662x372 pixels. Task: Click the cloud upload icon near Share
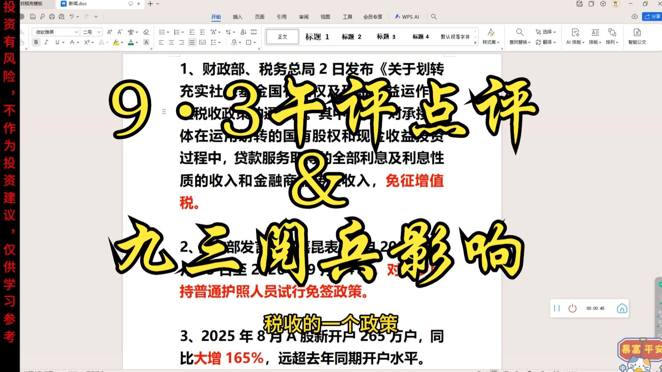tap(635, 16)
